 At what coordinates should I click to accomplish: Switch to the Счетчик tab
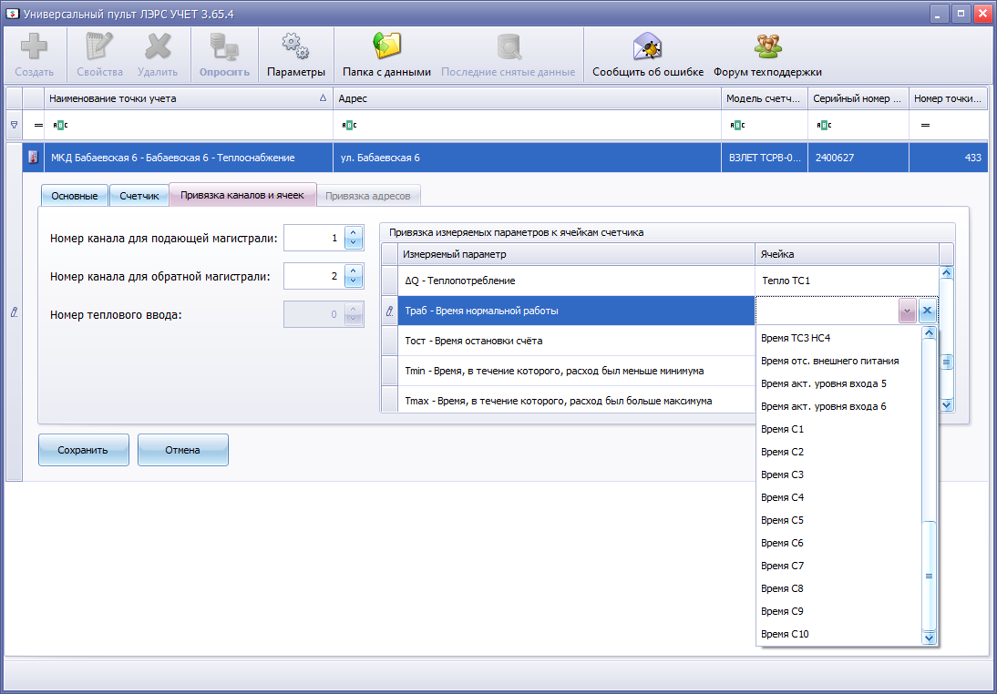(139, 196)
